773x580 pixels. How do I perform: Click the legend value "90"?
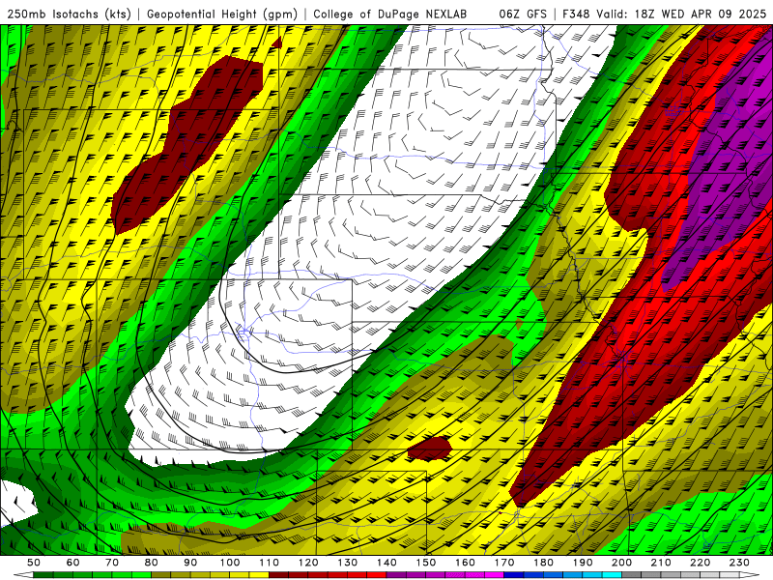(x=190, y=563)
